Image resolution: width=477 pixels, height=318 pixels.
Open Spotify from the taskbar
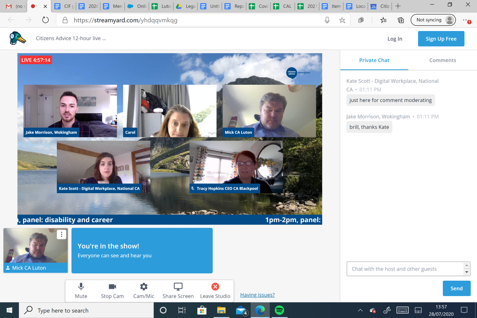click(279, 310)
